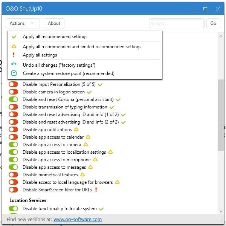Click the About button
This screenshot has height=226, width=226.
[x=54, y=23]
